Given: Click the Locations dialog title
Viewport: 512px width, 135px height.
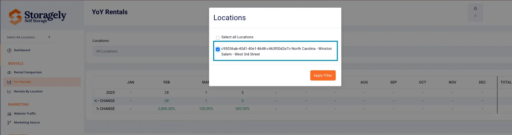Looking at the screenshot, I should click(230, 18).
